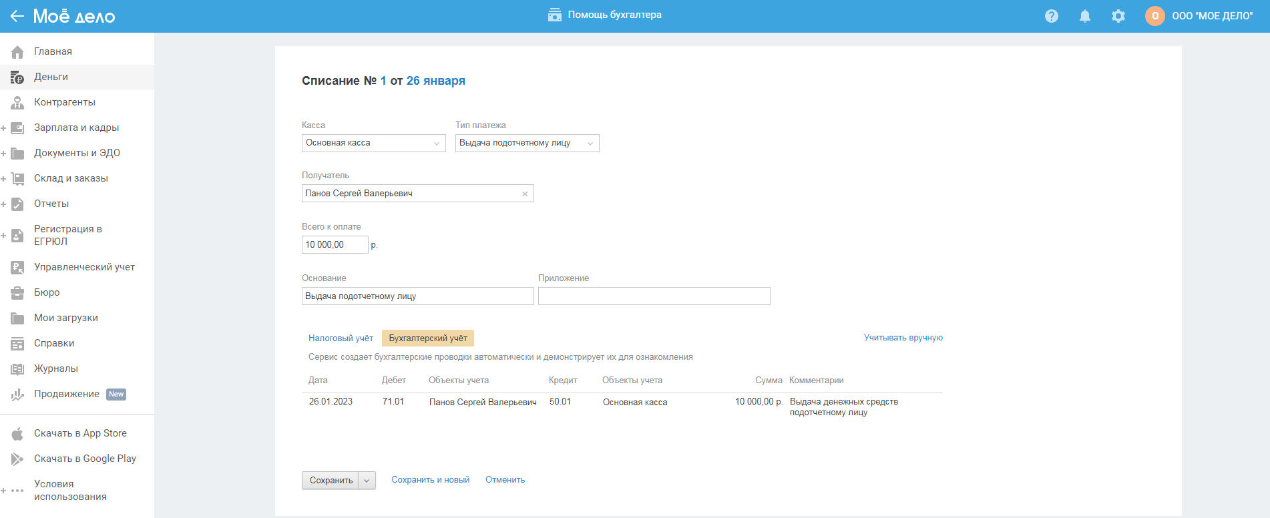Click the orange account avatar icon
Screen dimensions: 1270x518
(1155, 16)
